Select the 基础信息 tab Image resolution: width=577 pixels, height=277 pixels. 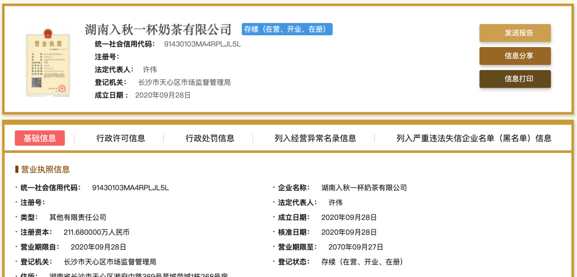[x=40, y=138]
